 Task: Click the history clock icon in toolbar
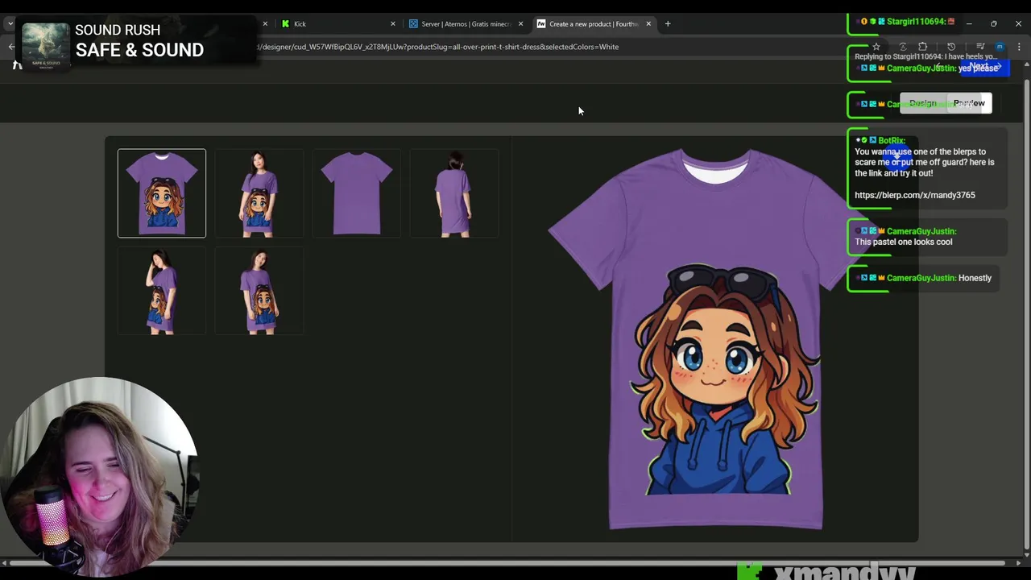[951, 47]
